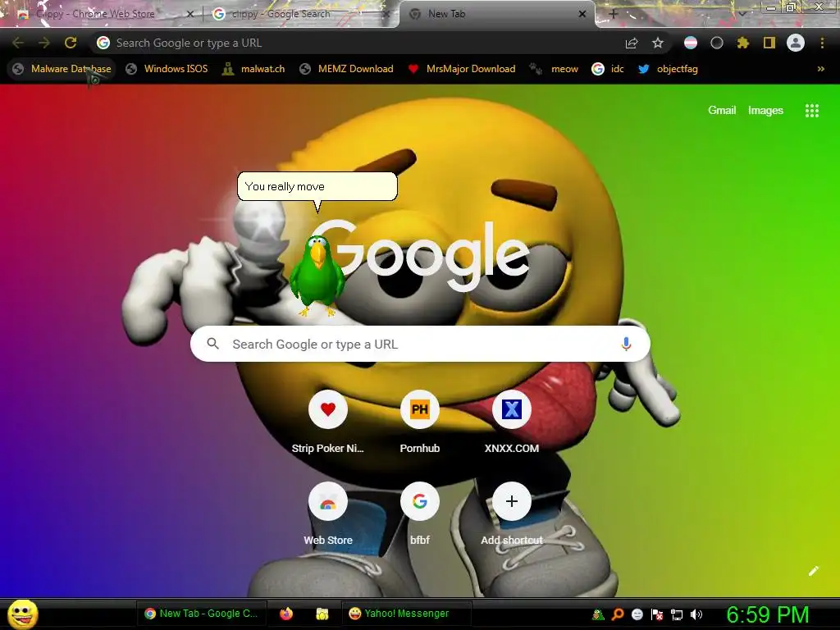Open the Strip Poker shortcut tile
Viewport: 840px width, 630px height.
pyautogui.click(x=328, y=422)
